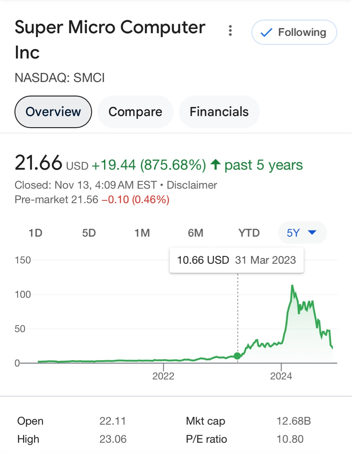Screen dimensions: 352x453
Task: Click the blue checkmark in Following
Action: (266, 33)
